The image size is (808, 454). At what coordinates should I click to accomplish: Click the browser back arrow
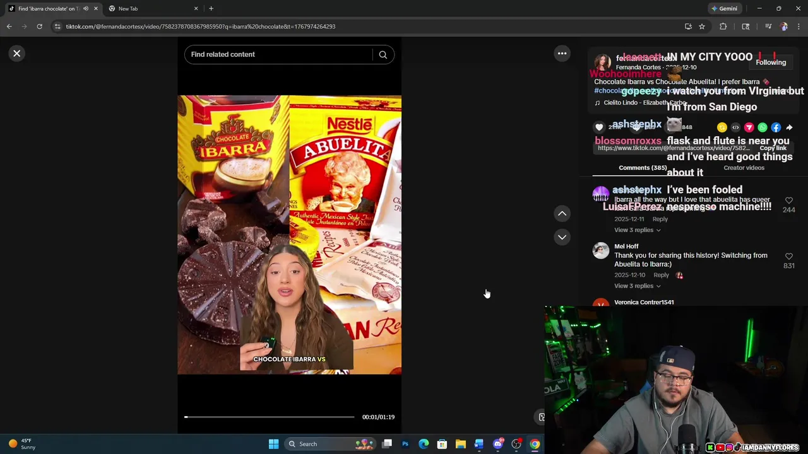click(9, 26)
